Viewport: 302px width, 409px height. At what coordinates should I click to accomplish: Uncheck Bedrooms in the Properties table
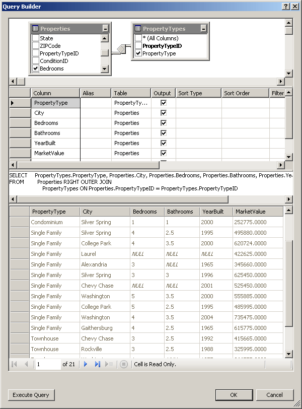pyautogui.click(x=36, y=69)
